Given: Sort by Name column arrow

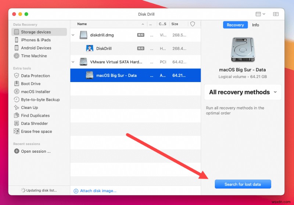Looking at the screenshot, I should [143, 24].
